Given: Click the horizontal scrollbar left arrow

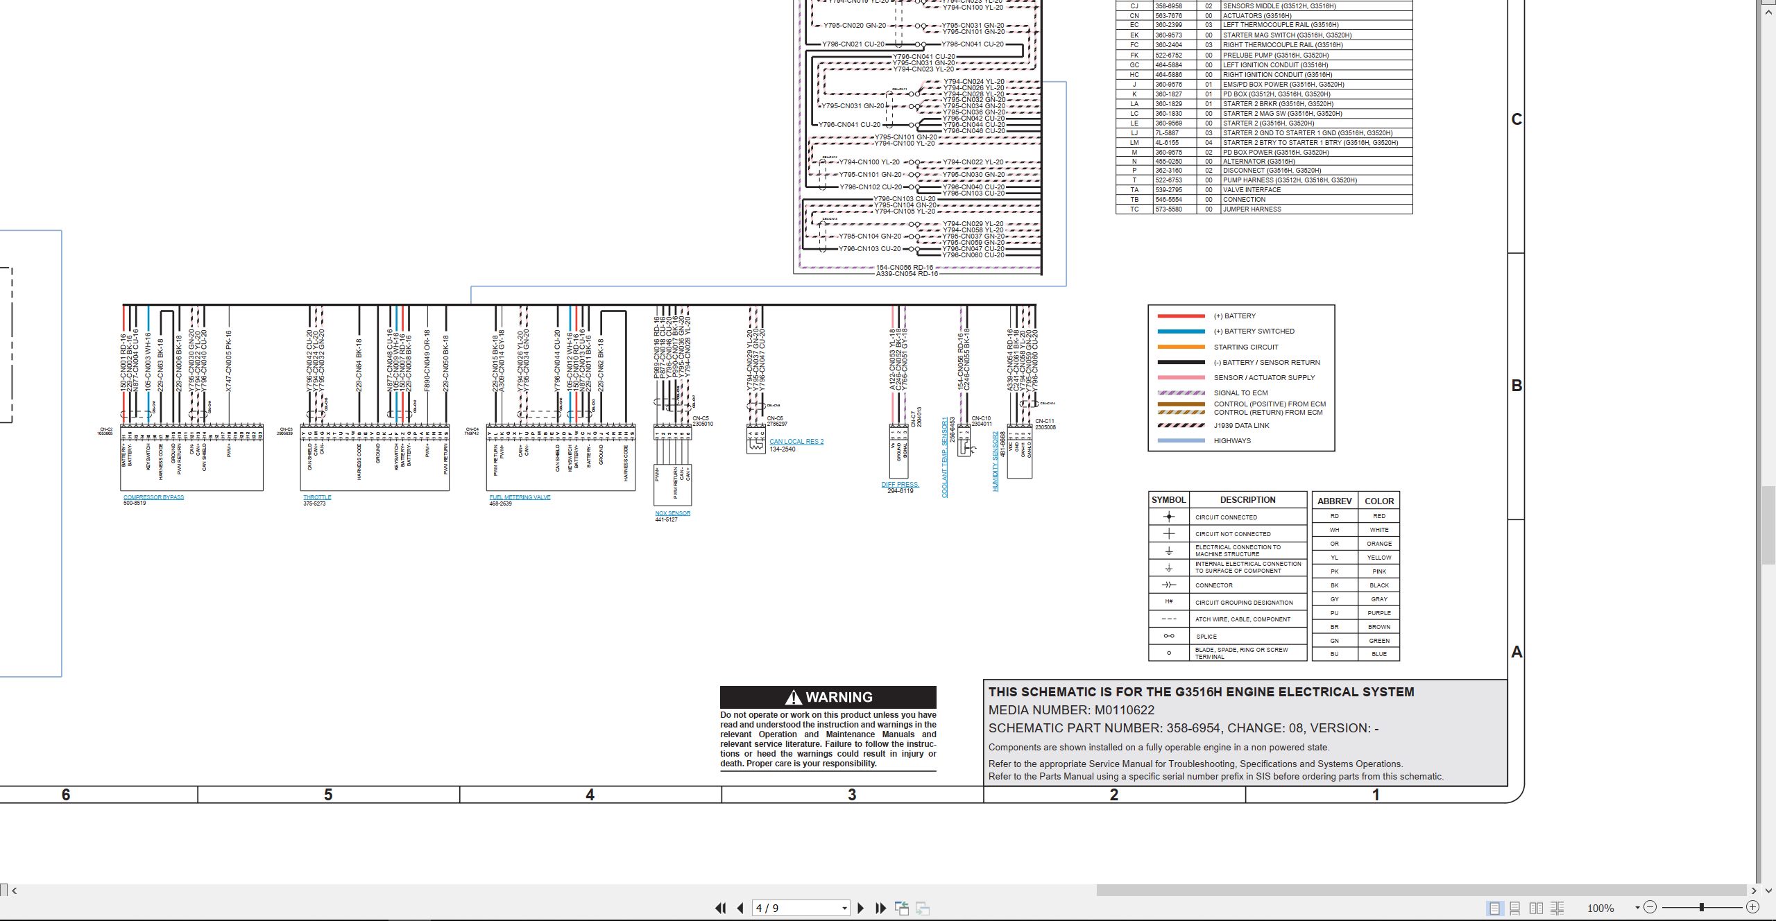Looking at the screenshot, I should [x=15, y=890].
